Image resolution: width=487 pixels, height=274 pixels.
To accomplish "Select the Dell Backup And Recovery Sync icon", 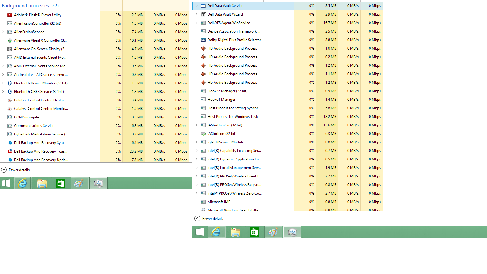I will (x=10, y=143).
